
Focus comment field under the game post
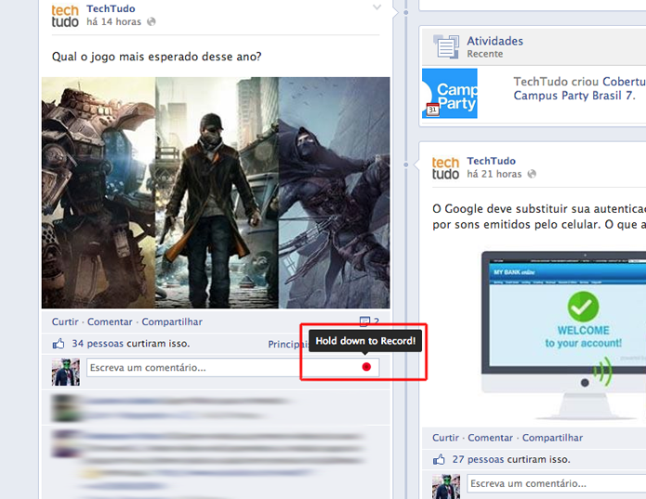pos(232,367)
